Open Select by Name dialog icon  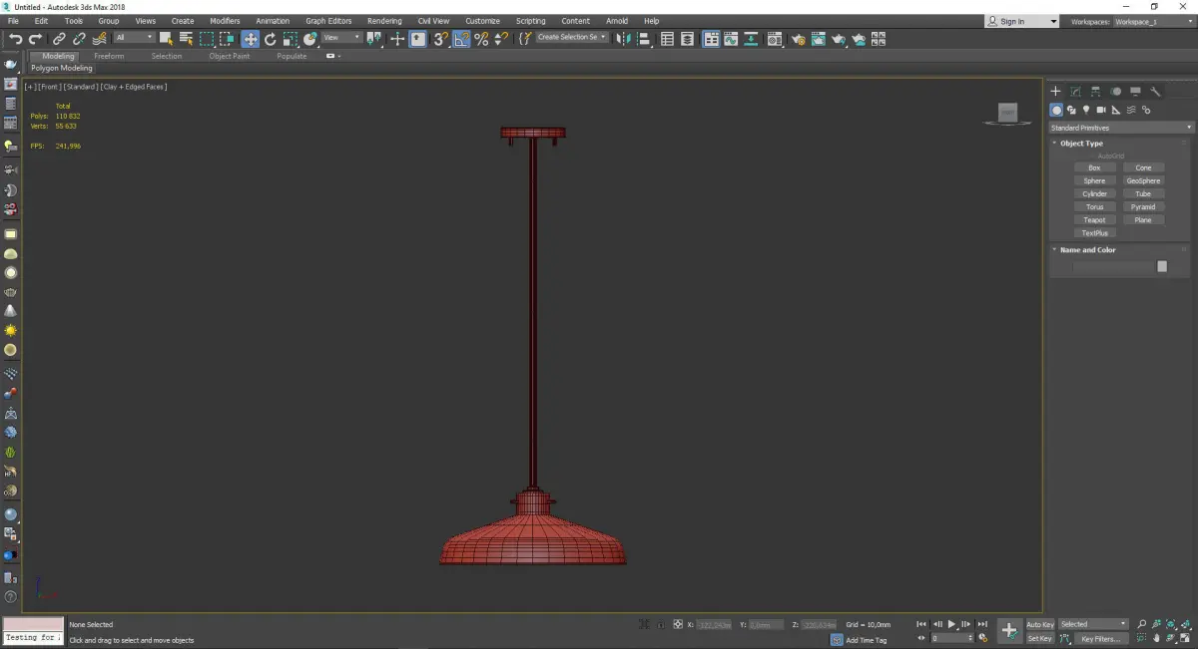[x=186, y=39]
